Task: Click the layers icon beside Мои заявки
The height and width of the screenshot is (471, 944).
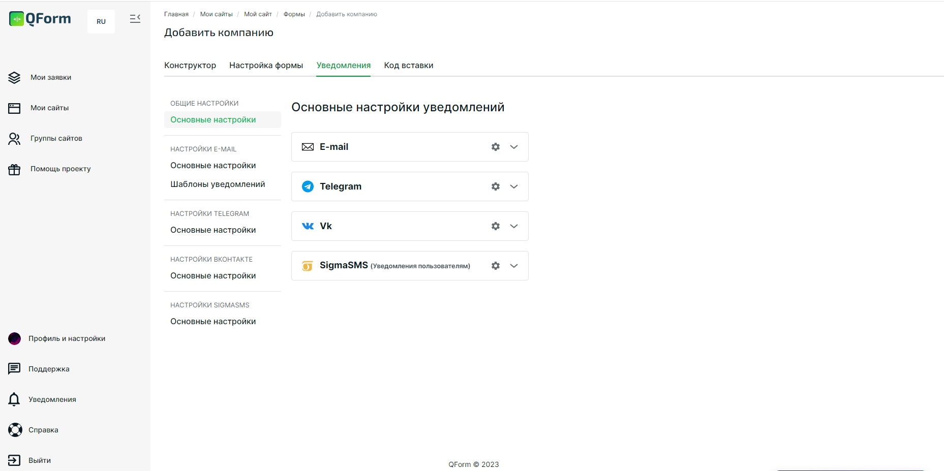Action: pos(14,77)
